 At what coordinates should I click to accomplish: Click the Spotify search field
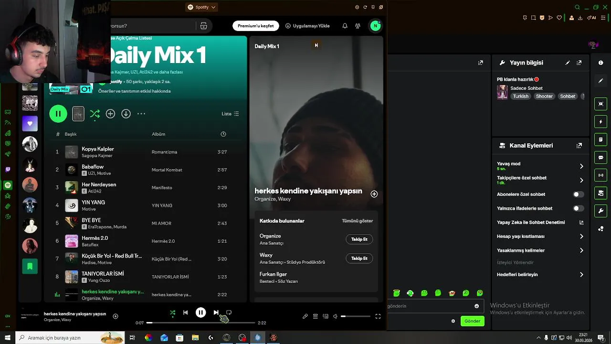[153, 26]
